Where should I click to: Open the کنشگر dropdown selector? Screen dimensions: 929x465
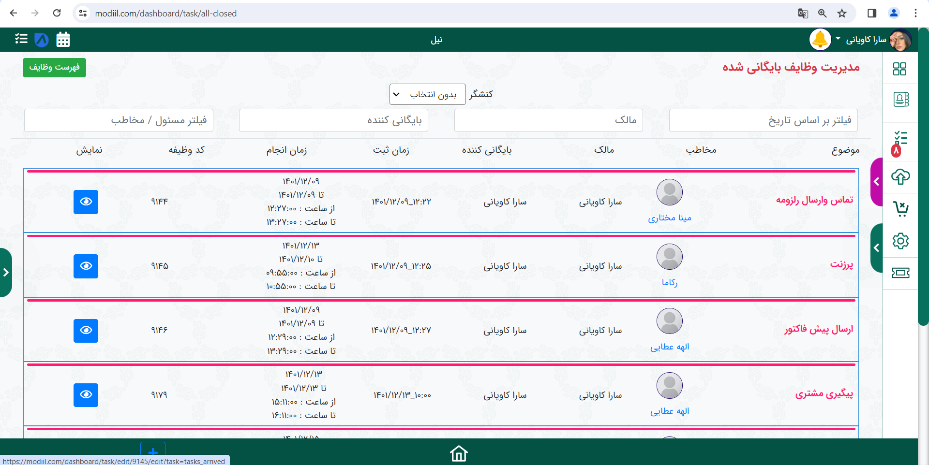(427, 94)
